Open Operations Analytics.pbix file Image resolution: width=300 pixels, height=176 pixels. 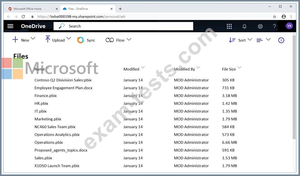(x=57, y=134)
